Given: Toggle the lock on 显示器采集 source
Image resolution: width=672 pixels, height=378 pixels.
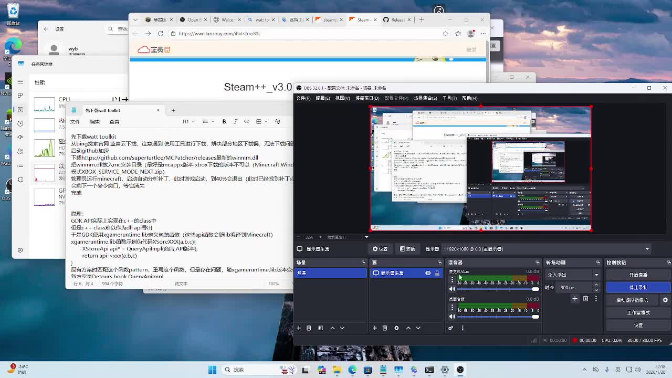Looking at the screenshot, I should pyautogui.click(x=437, y=273).
